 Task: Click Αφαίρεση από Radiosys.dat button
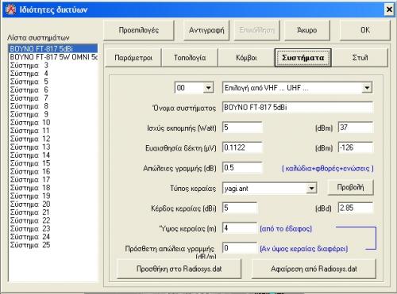[314, 269]
